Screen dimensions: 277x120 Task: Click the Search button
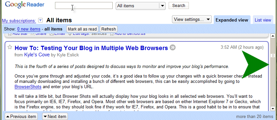[179, 6]
